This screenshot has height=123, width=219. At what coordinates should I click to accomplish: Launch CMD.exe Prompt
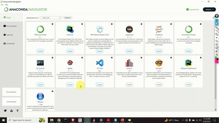[x=40, y=51]
